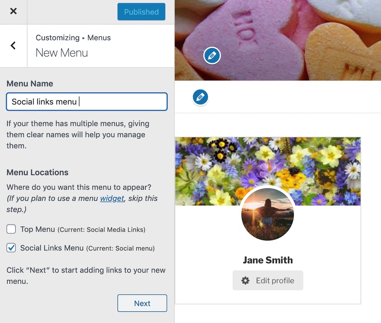Image resolution: width=381 pixels, height=323 pixels.
Task: Click the gear icon inside Edit profile button
Action: pos(245,280)
